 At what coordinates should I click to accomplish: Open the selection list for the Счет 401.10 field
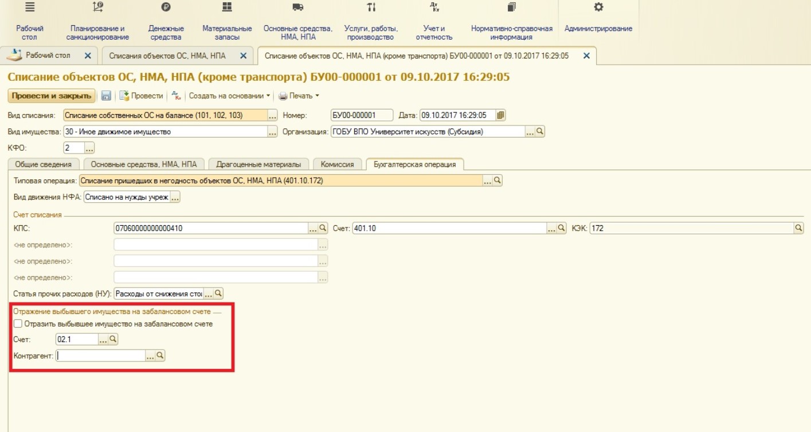(x=552, y=228)
